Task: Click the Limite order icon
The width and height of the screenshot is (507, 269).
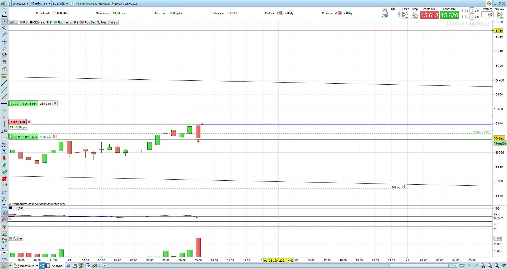Action: 405,15
